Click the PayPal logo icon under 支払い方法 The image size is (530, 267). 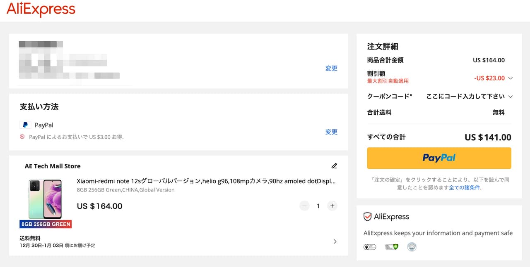coord(25,125)
